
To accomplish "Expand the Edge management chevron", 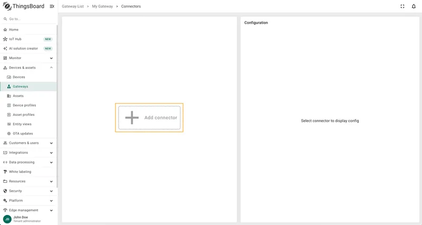I will coord(51,210).
